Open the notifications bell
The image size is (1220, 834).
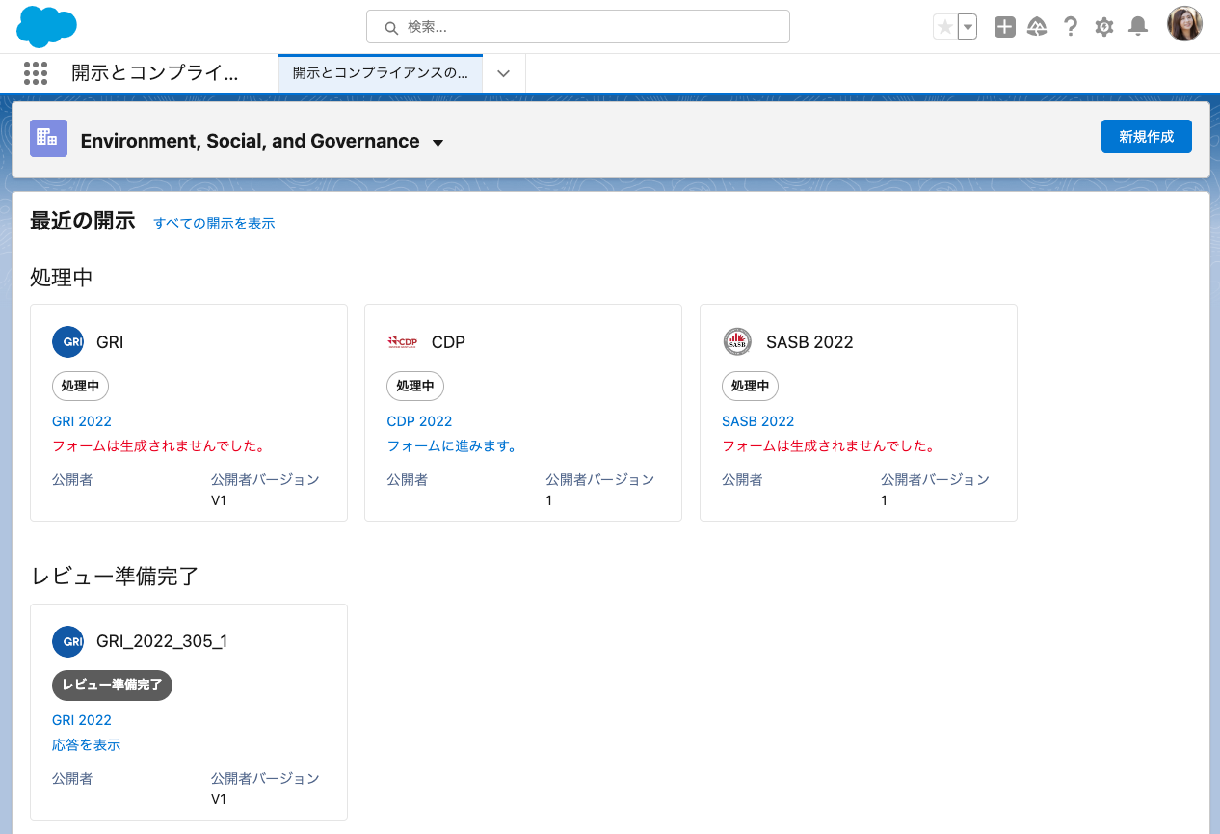tap(1138, 27)
